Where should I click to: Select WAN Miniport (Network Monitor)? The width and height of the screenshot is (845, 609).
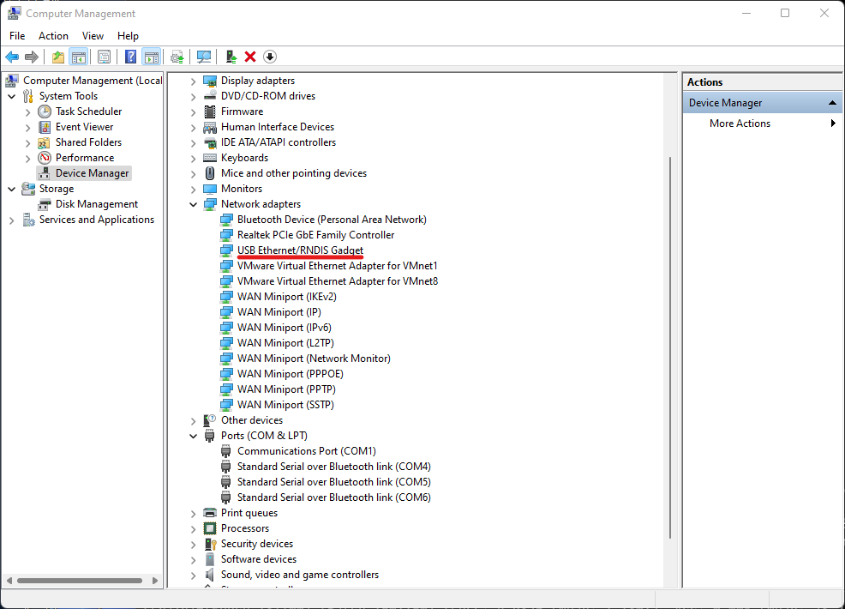pyautogui.click(x=314, y=359)
